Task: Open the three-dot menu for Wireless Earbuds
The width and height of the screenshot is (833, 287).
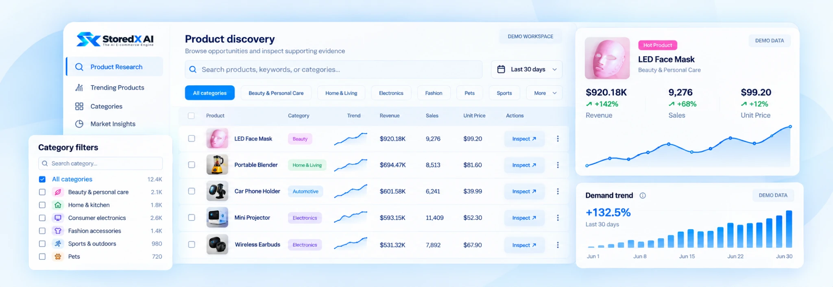Action: [x=558, y=245]
